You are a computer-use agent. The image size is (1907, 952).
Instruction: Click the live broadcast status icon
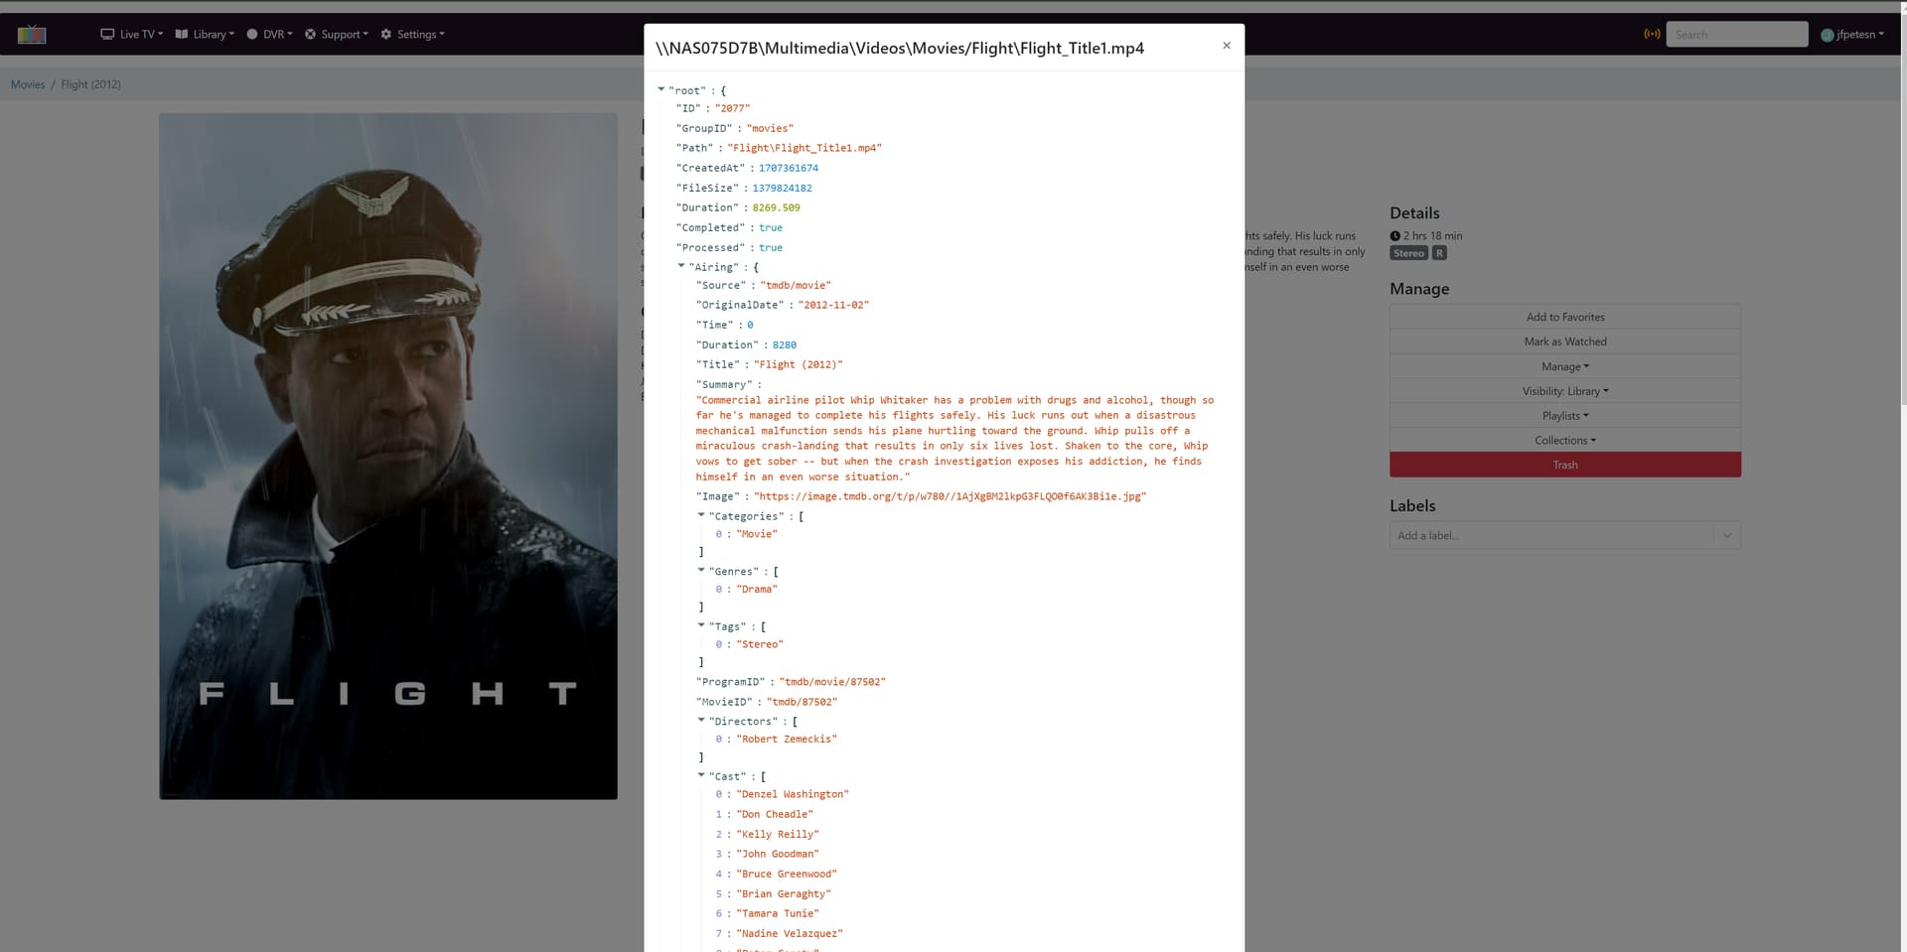1652,35
